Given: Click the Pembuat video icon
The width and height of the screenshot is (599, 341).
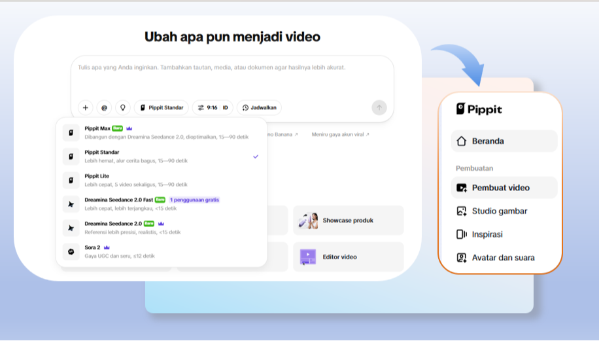Looking at the screenshot, I should coord(462,188).
